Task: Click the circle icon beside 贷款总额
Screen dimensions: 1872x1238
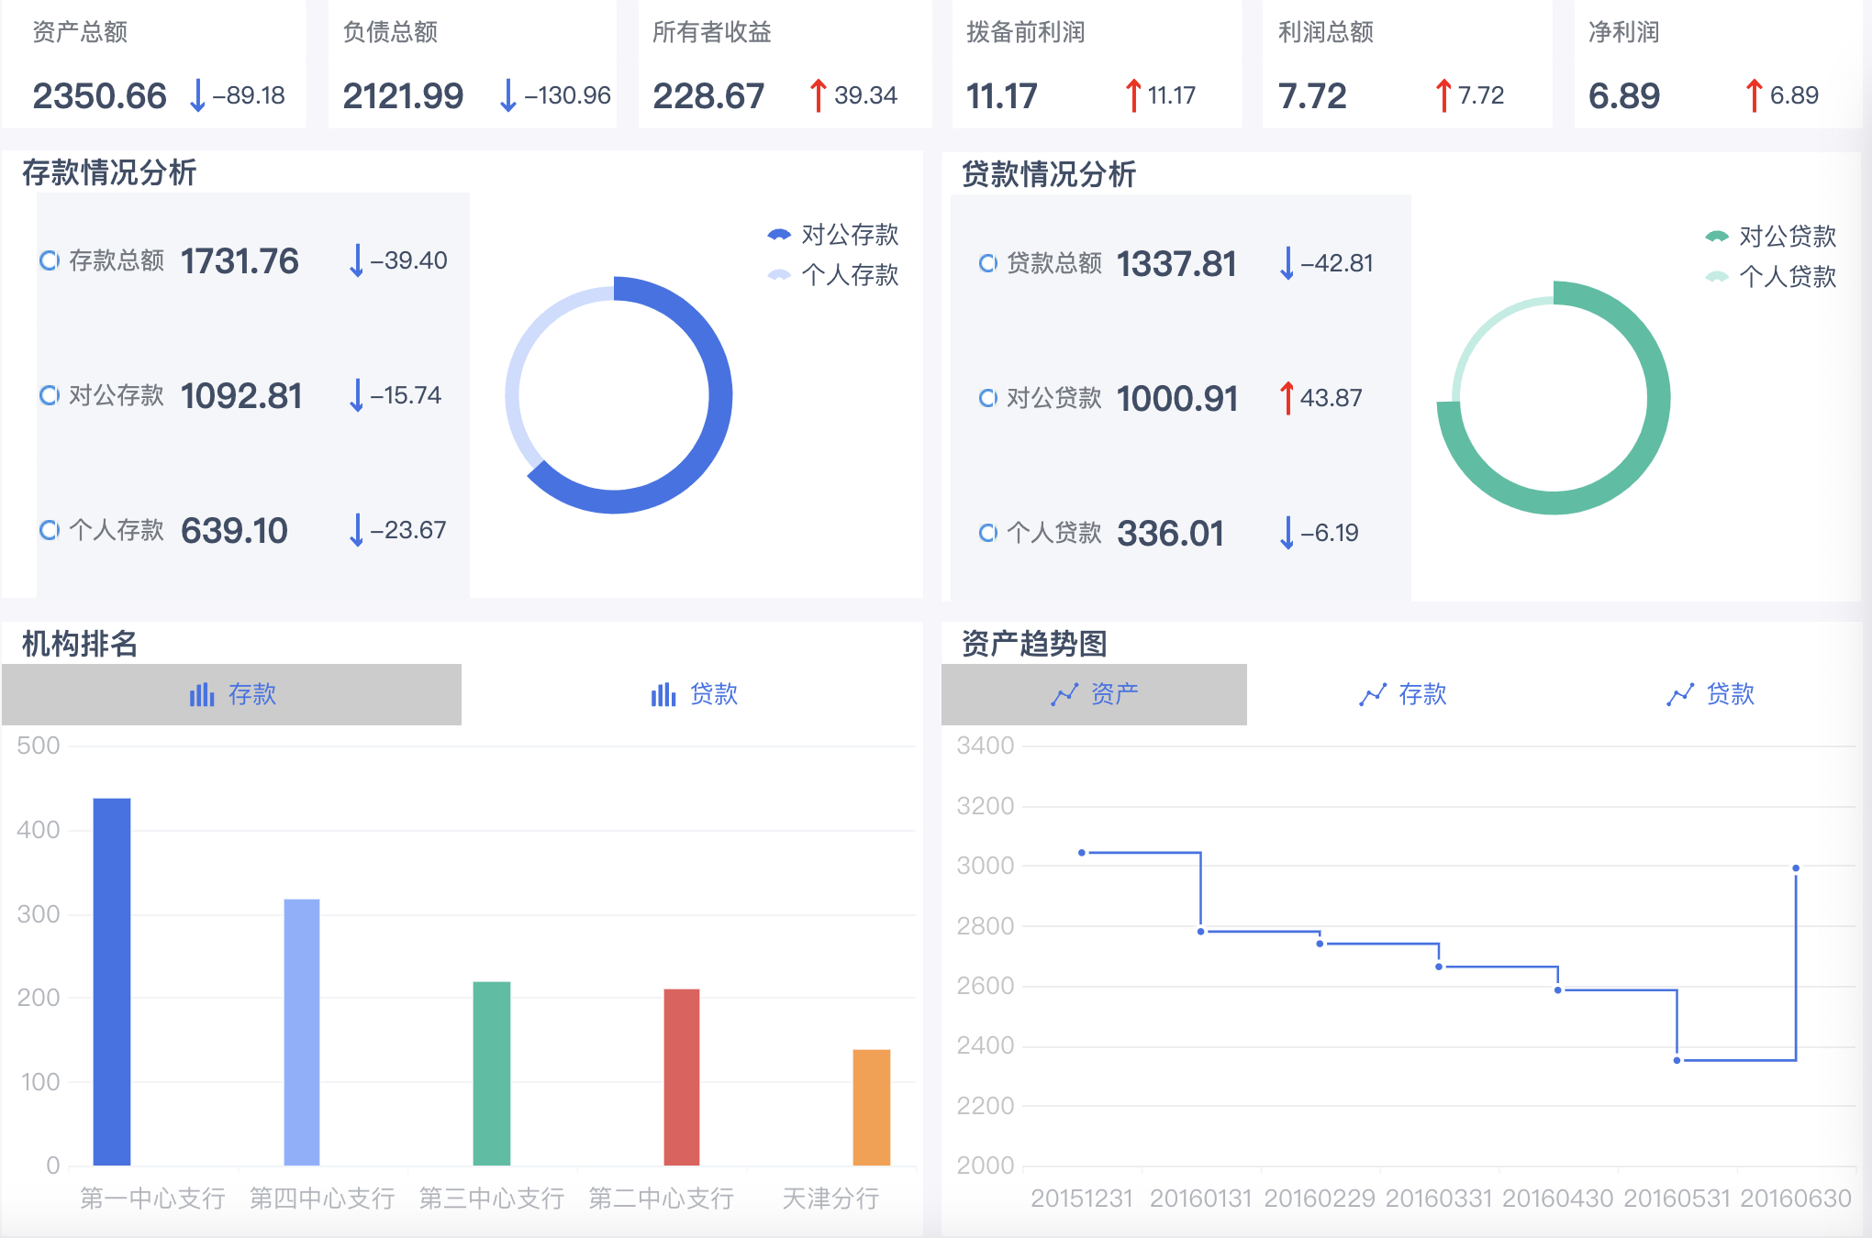Action: point(987,264)
